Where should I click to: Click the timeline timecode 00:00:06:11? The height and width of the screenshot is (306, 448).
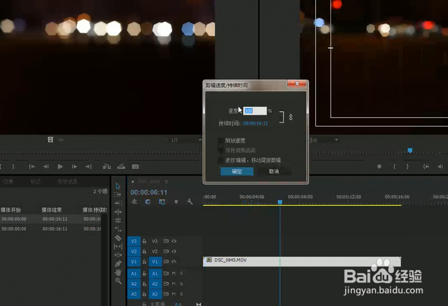[x=149, y=192]
